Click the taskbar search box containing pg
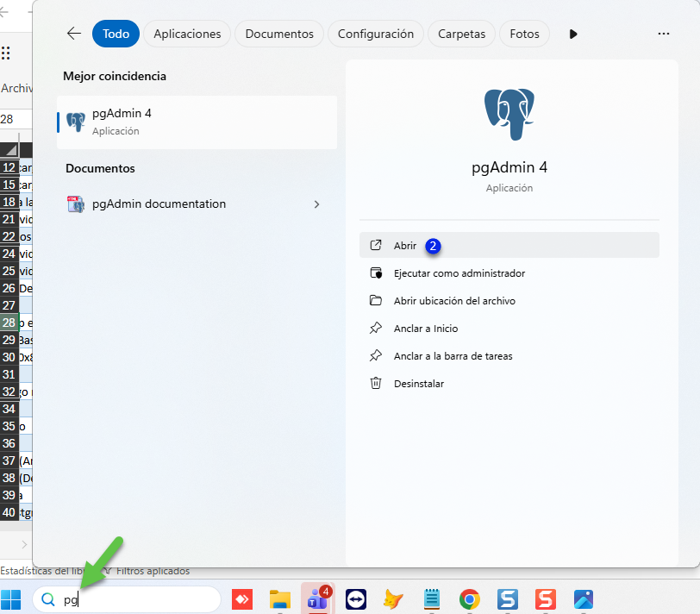Viewport: 700px width, 614px height. coord(127,599)
